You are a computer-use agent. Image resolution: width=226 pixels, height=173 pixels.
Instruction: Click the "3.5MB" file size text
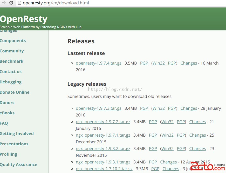point(131,63)
